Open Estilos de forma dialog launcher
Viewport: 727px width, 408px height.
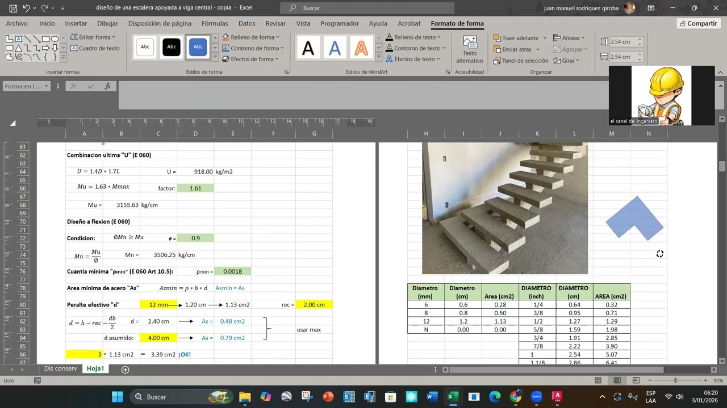pyautogui.click(x=286, y=72)
